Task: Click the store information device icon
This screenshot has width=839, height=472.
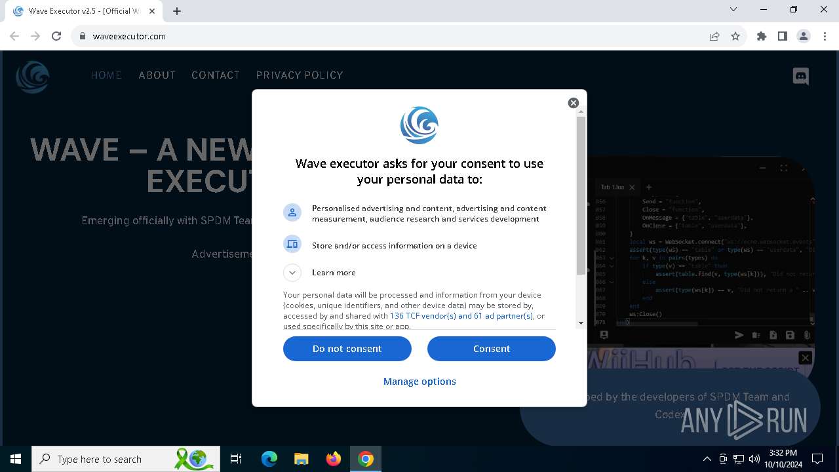Action: (292, 245)
